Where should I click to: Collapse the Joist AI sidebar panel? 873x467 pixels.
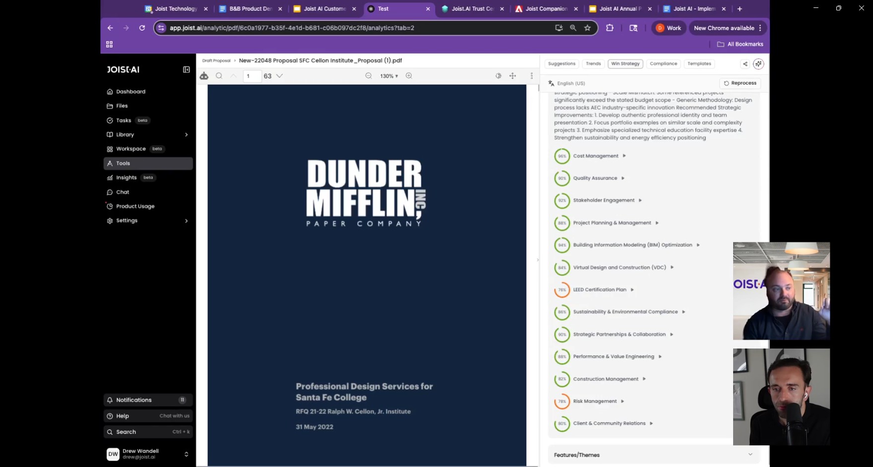pos(187,70)
